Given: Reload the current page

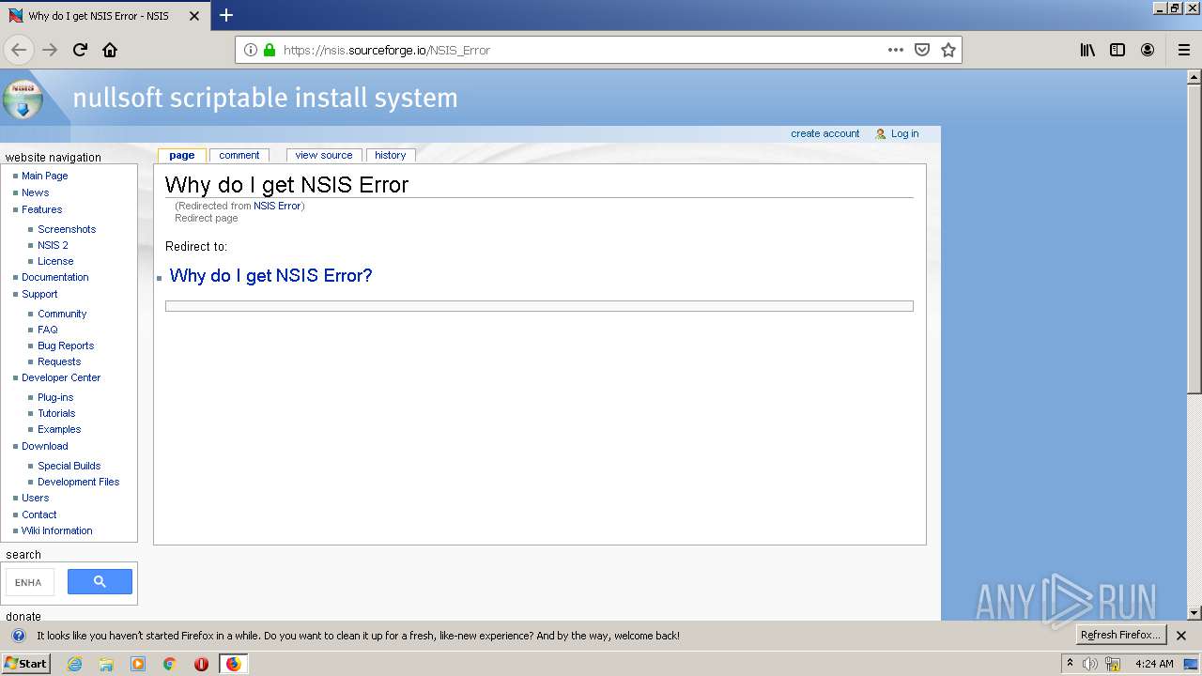Looking at the screenshot, I should pos(80,50).
